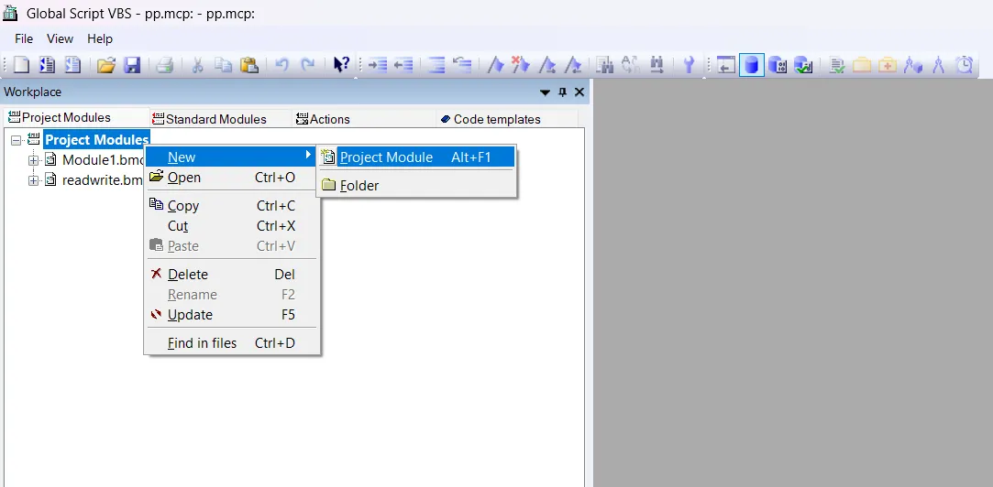Expand the Module1.bmo tree node
The width and height of the screenshot is (993, 487).
pos(34,160)
